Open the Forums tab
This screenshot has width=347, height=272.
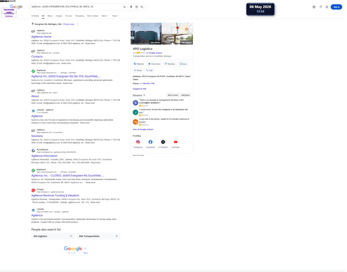click(69, 16)
